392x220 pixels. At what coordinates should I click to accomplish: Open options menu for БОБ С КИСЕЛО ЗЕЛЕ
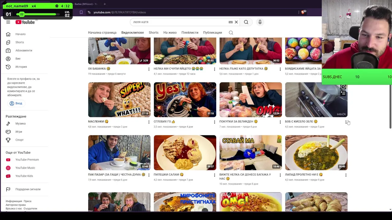pyautogui.click(x=346, y=122)
